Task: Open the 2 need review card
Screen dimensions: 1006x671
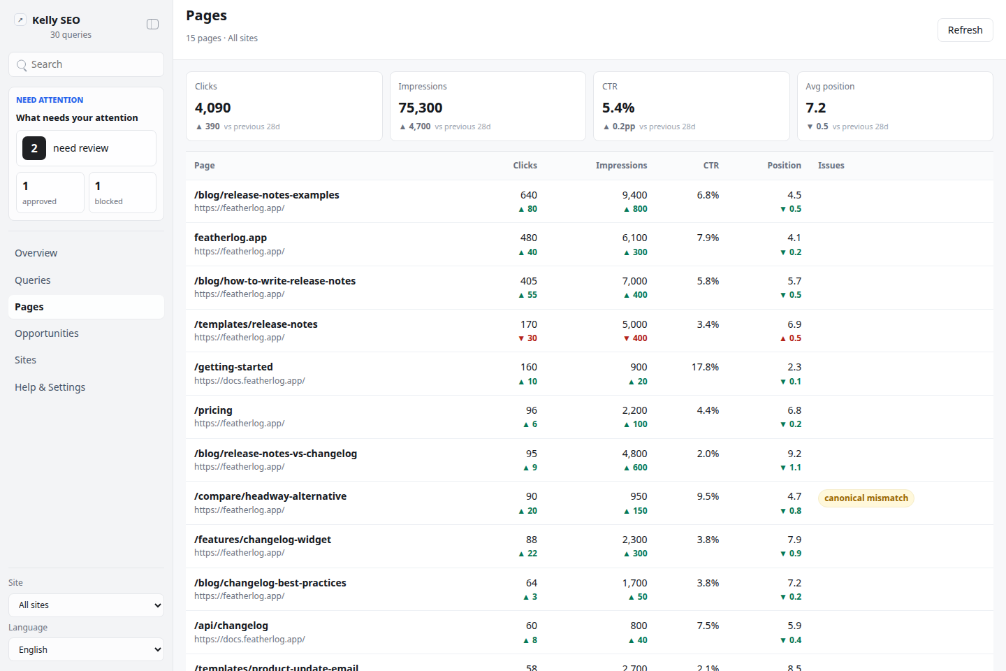Action: [x=86, y=148]
